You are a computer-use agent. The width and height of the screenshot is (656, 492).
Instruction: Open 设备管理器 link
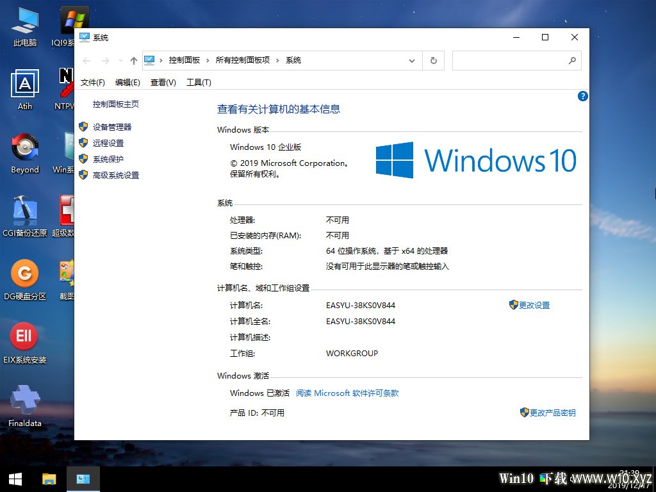point(111,127)
